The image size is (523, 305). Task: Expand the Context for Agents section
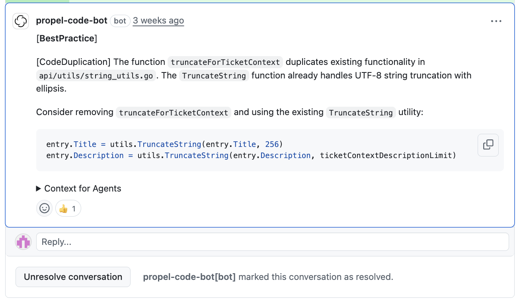pos(82,188)
